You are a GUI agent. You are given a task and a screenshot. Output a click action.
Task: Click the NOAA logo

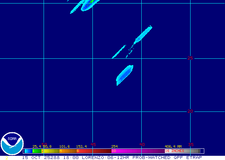tap(12, 144)
